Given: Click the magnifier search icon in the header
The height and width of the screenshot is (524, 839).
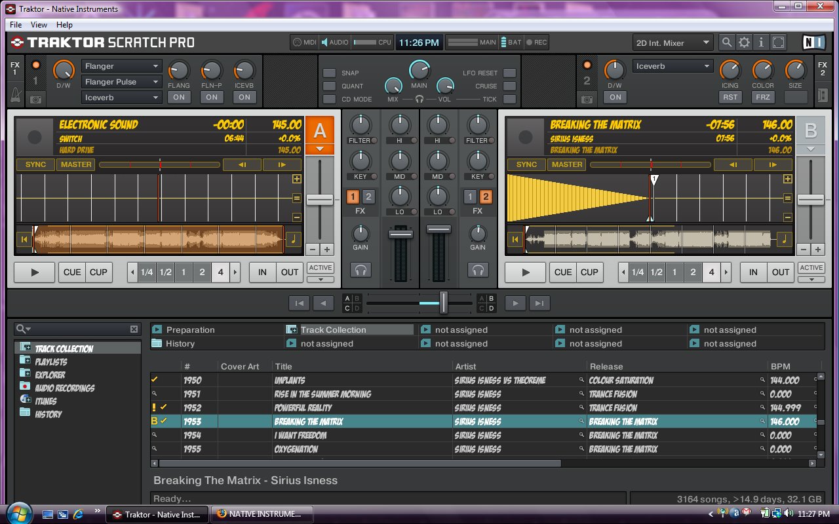Looking at the screenshot, I should click(x=727, y=42).
